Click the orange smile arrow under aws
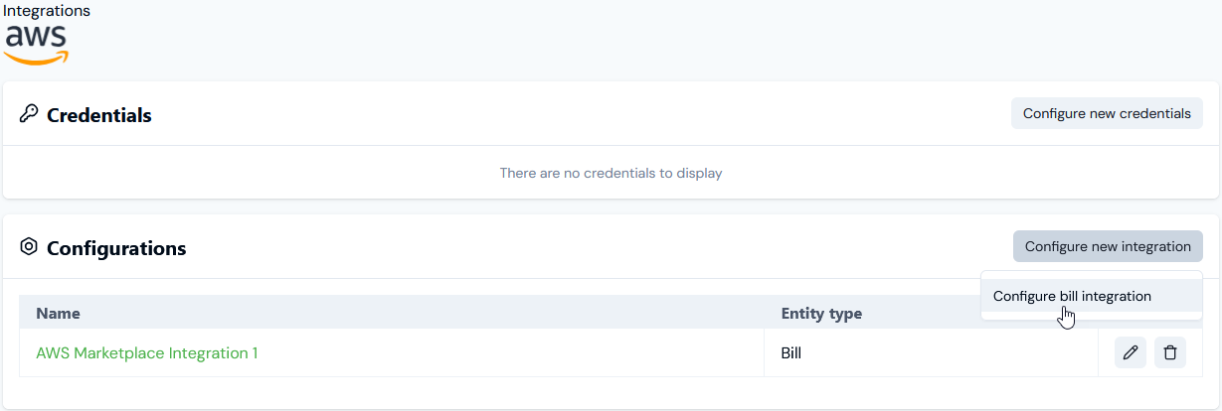This screenshot has height=411, width=1222. pos(37,59)
